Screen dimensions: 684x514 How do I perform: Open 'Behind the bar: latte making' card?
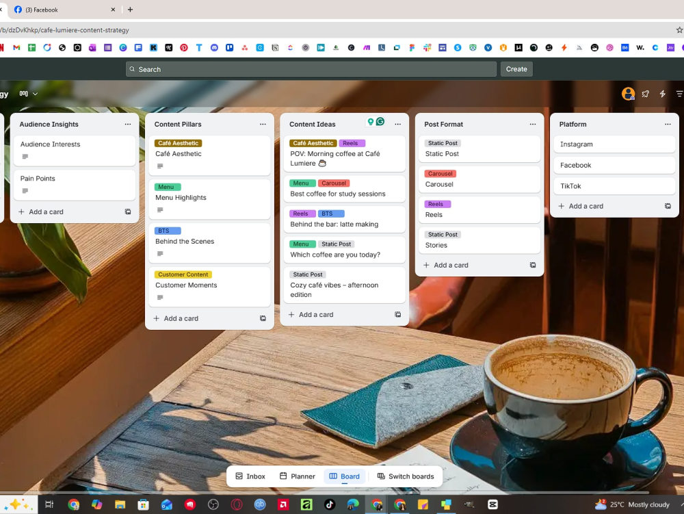(x=344, y=220)
